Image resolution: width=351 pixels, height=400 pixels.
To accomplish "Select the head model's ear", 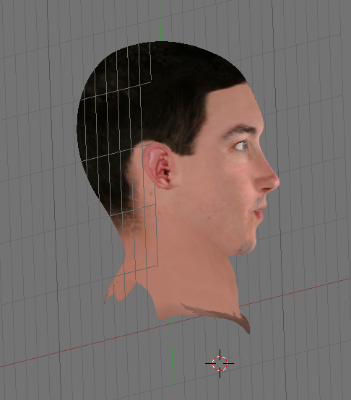I will (160, 166).
